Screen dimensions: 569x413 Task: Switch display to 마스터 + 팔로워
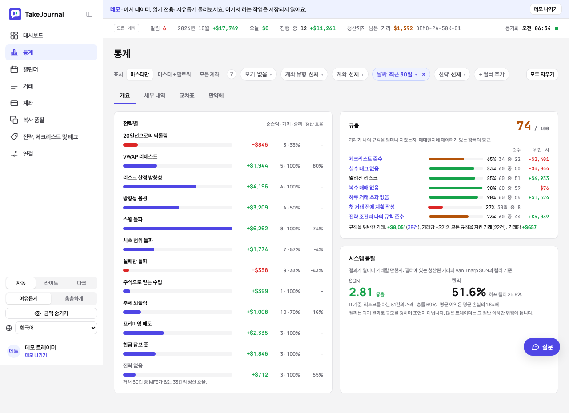click(x=174, y=74)
